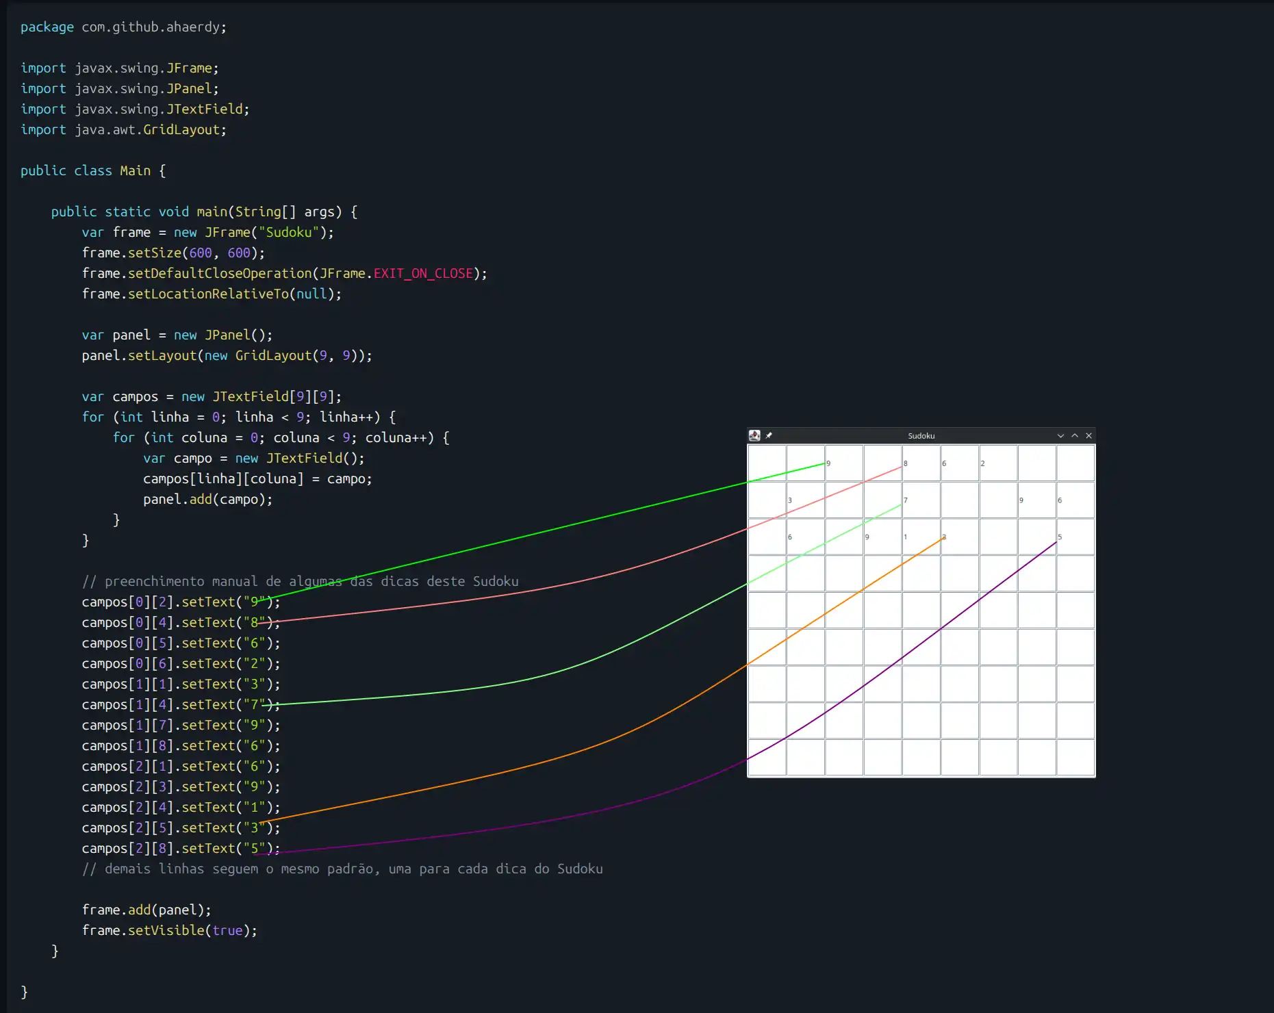1274x1013 pixels.
Task: Click the 'frame.add(panel);' line
Action: (x=146, y=910)
